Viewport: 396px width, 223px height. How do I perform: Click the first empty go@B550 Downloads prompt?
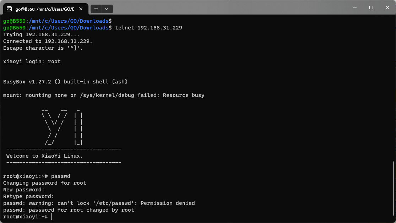point(57,21)
